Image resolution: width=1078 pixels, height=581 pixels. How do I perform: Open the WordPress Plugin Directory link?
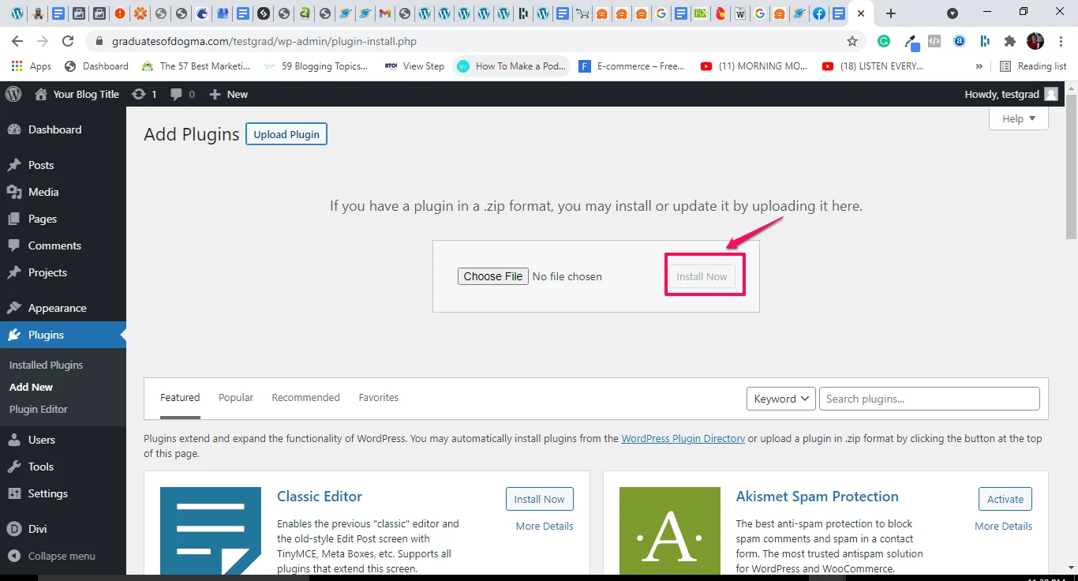point(683,438)
